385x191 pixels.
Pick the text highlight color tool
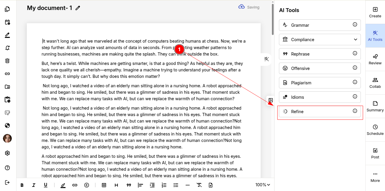click(63, 185)
